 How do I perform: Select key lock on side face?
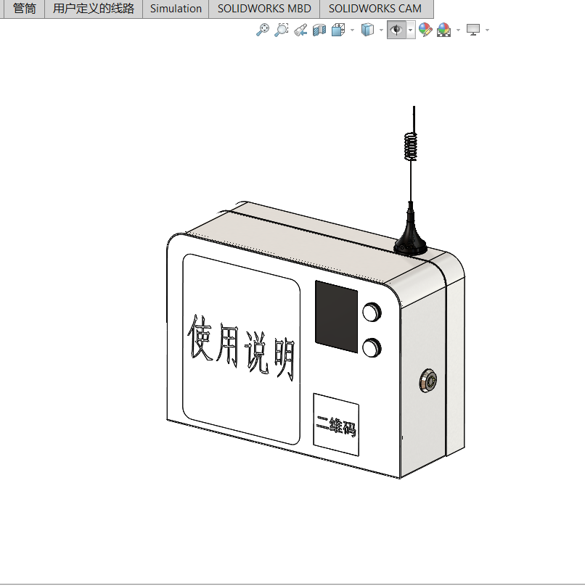click(x=428, y=381)
